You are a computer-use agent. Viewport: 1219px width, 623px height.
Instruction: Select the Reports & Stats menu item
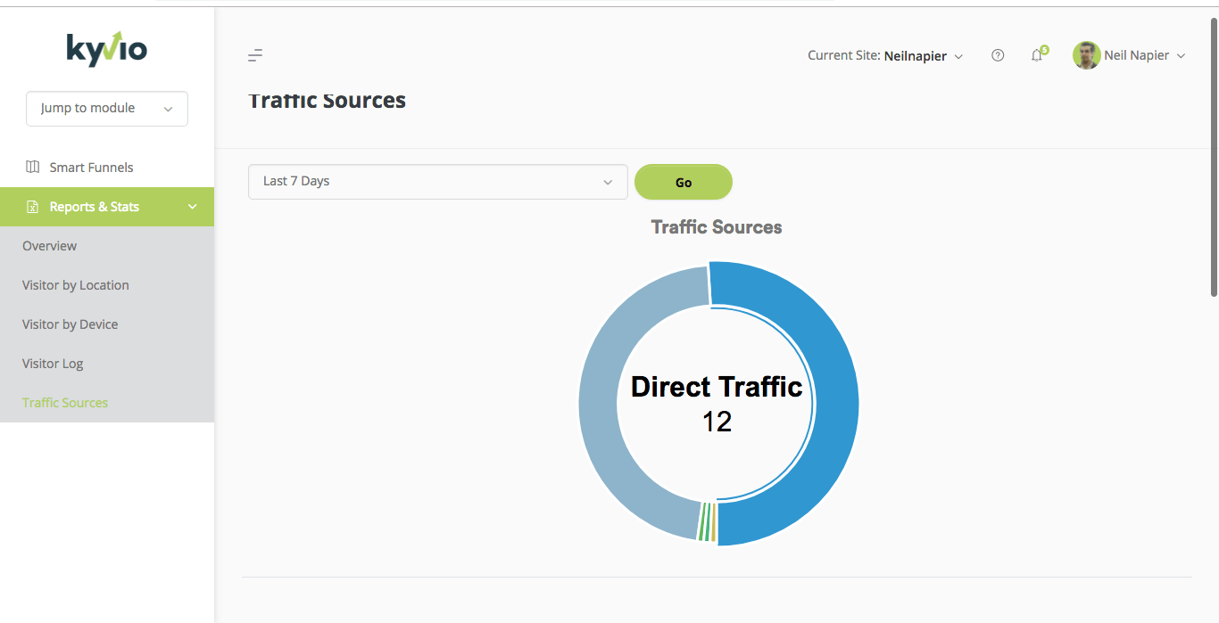coord(107,207)
